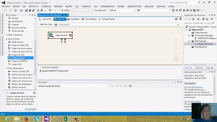Collapse Other Sources group in toolbox
This screenshot has width=217, height=122.
[x=6, y=39]
